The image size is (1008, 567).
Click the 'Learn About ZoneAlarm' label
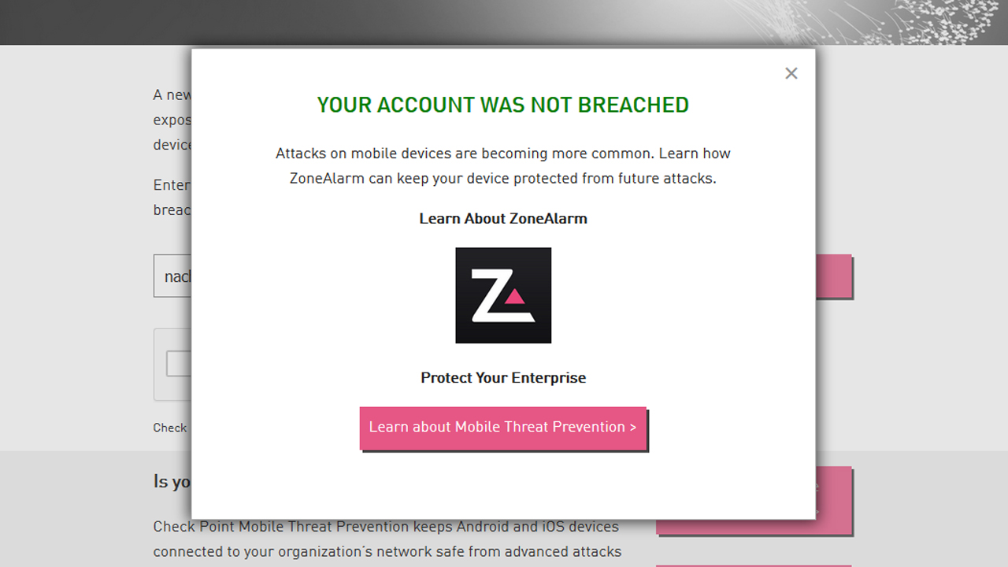click(x=503, y=218)
